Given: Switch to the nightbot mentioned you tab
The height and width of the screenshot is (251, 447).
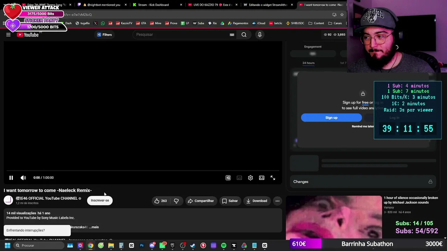Looking at the screenshot, I should pyautogui.click(x=102, y=5).
